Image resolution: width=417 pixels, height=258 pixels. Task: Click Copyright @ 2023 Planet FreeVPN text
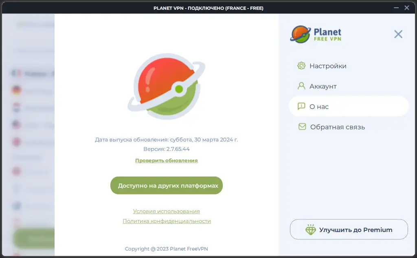click(x=167, y=249)
